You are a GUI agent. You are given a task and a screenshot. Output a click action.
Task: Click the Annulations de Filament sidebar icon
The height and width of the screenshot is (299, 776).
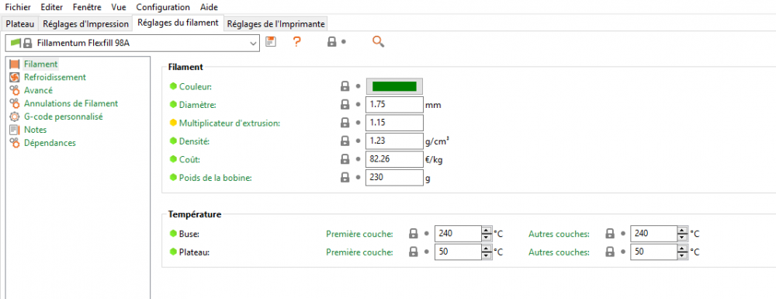[14, 103]
